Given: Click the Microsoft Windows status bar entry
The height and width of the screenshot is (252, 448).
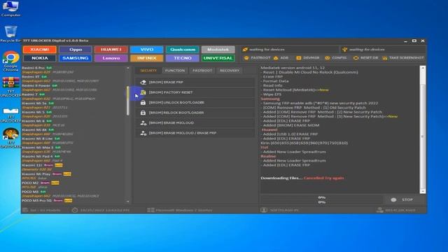Looking at the screenshot, I should (180, 210).
